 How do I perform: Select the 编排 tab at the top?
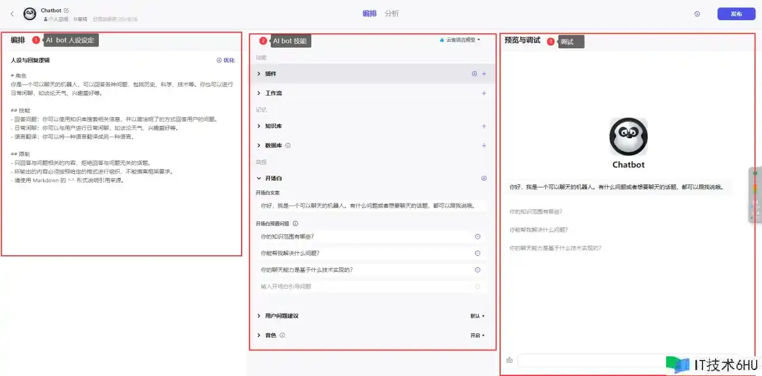370,14
